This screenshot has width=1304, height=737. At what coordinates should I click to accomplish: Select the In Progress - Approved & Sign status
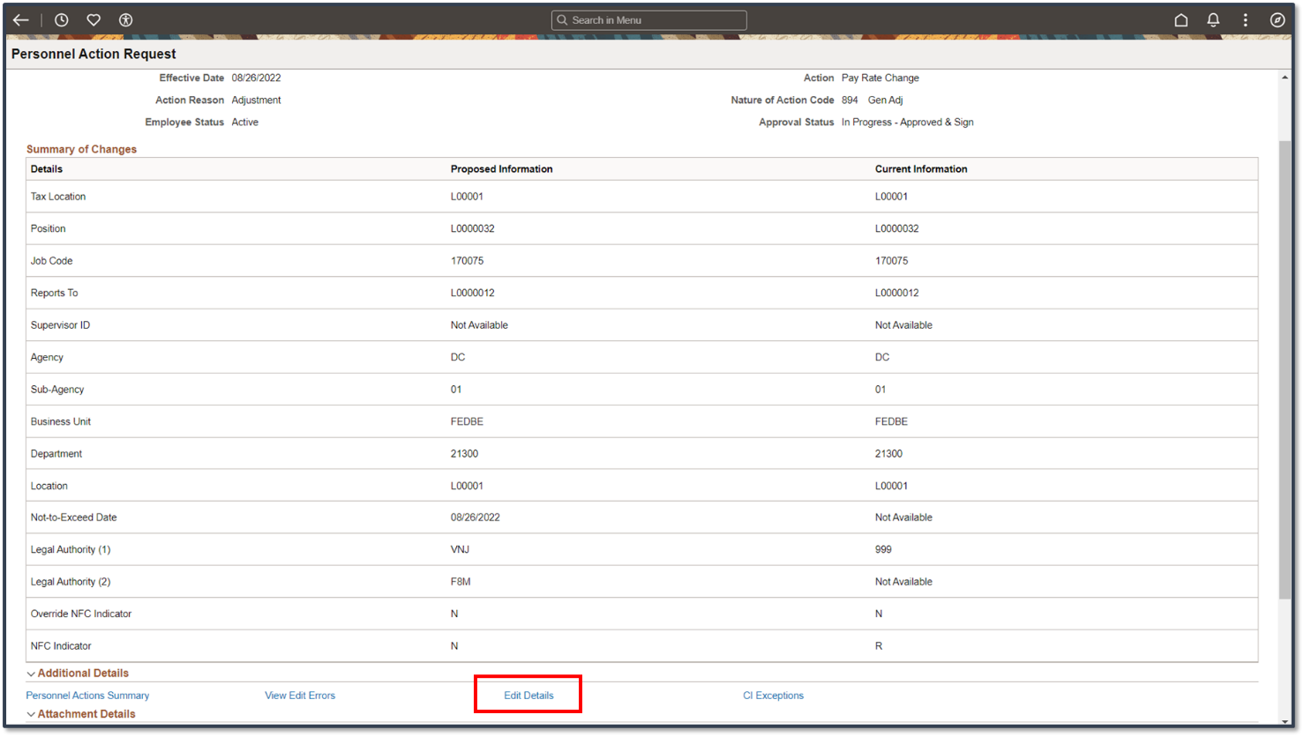point(908,123)
